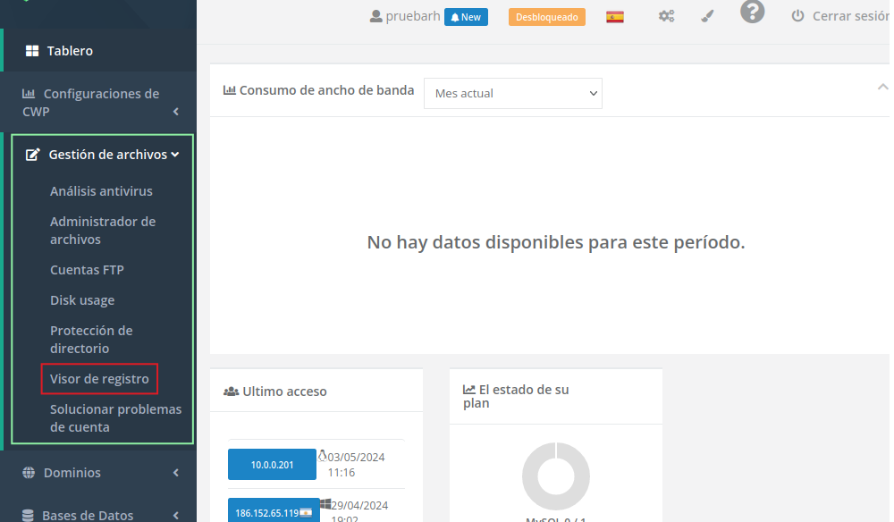The width and height of the screenshot is (894, 522).
Task: Open settings via the gears icon
Action: (666, 17)
